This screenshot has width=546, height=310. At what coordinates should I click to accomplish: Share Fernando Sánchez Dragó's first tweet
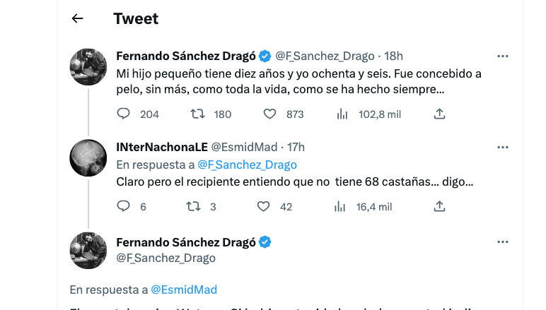[439, 114]
